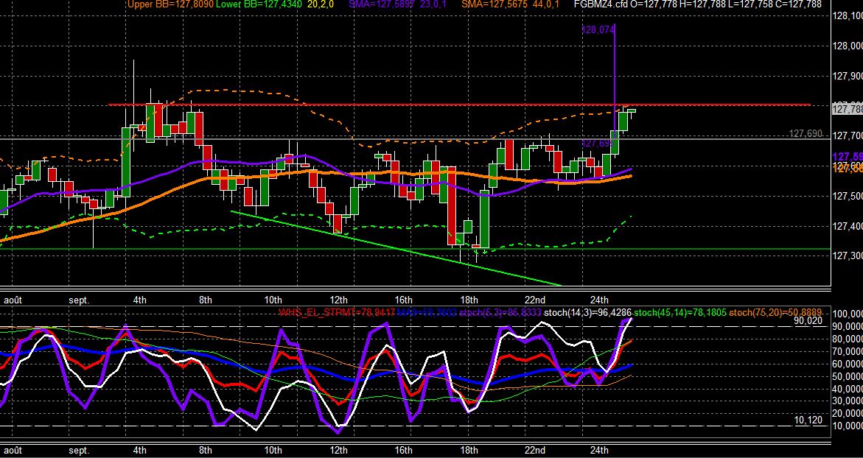Select the red horizontal resistance line

coord(460,105)
